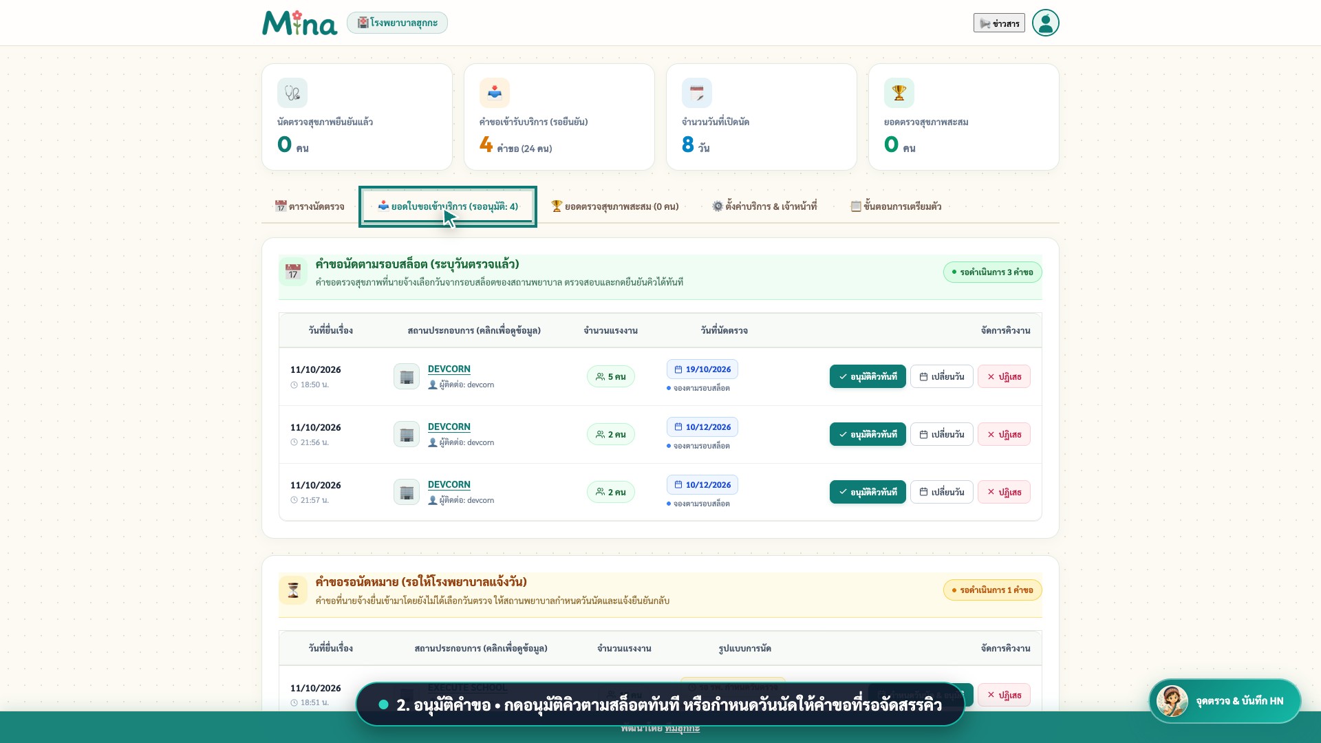The image size is (1321, 743).
Task: Open ตั้งค่าบริการ & เจ้าหน้าที่ tab
Action: coord(764,206)
